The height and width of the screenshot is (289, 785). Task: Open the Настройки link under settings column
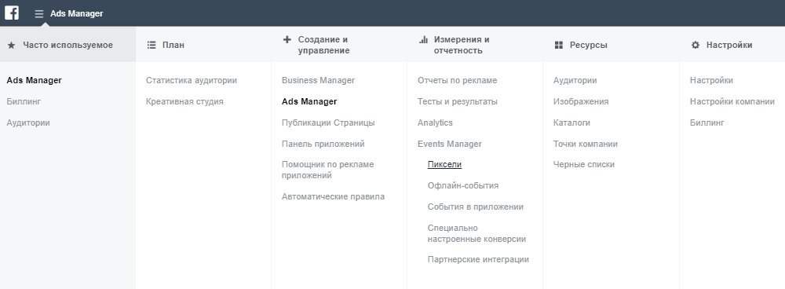[711, 81]
